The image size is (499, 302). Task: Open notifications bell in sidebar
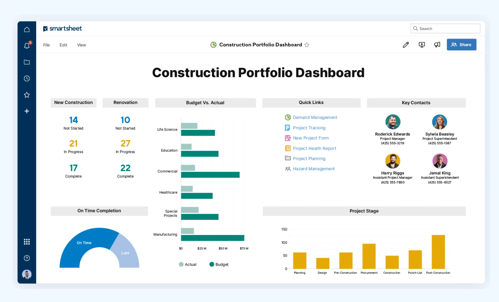27,46
